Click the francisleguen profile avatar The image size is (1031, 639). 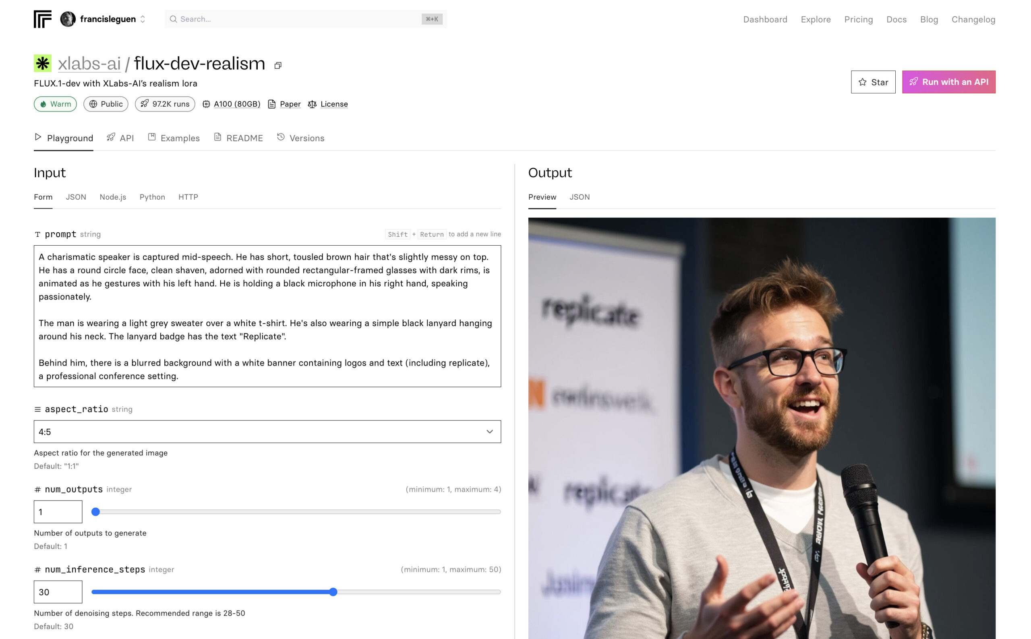68,19
